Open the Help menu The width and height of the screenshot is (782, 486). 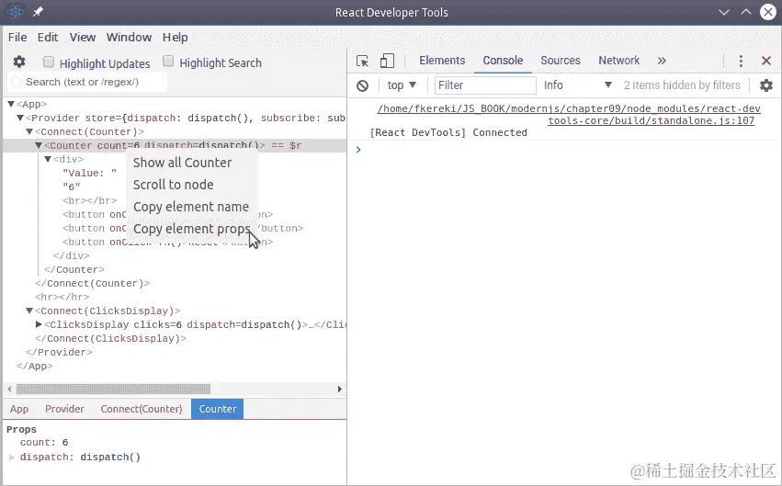pyautogui.click(x=175, y=38)
